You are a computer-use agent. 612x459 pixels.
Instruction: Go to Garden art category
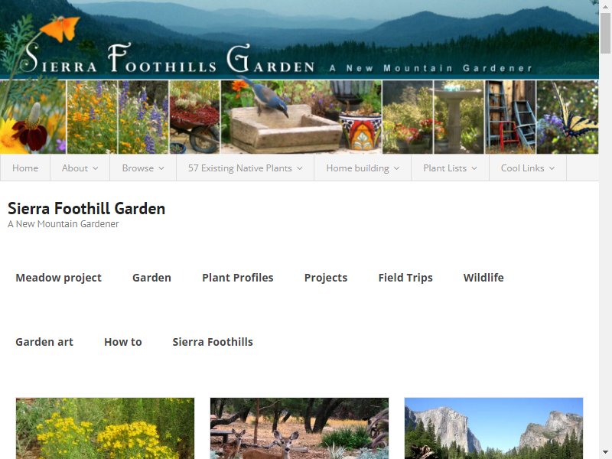(44, 342)
